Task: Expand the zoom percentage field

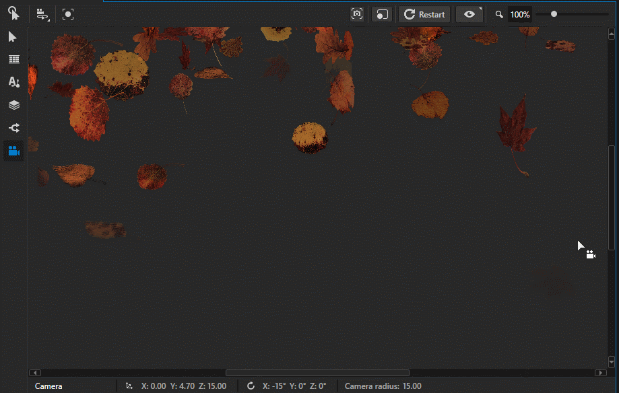Action: (x=519, y=13)
